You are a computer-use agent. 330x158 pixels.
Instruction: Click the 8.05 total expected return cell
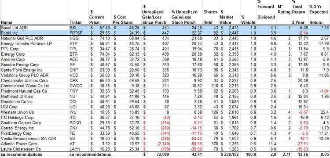(x=319, y=154)
